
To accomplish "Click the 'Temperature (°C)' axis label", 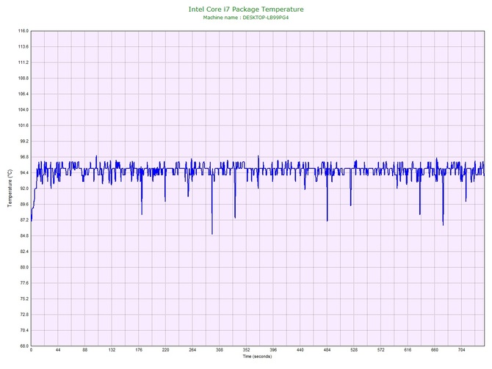I will (10, 189).
